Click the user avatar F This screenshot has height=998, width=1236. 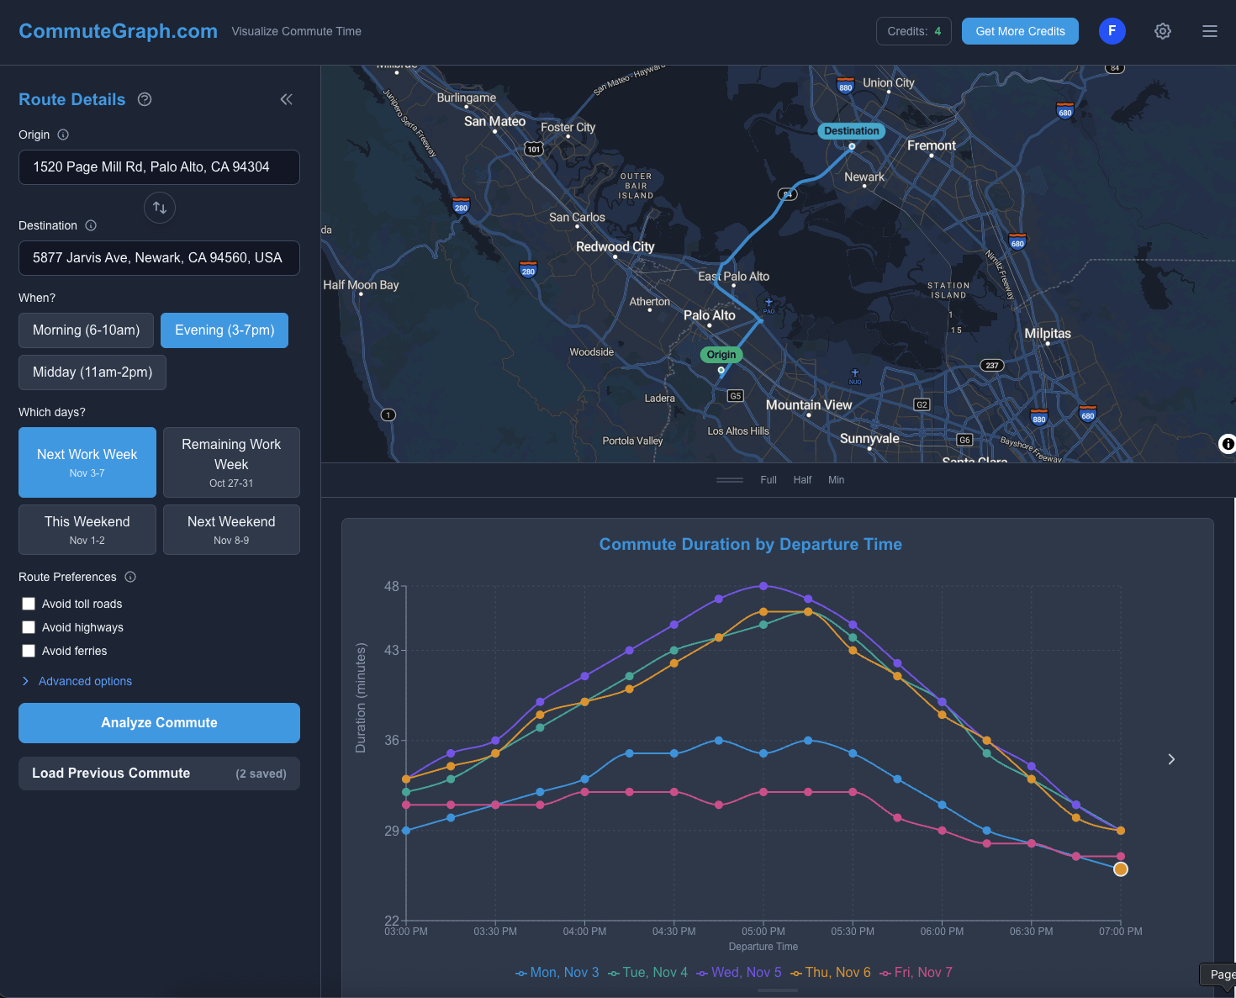coord(1112,31)
